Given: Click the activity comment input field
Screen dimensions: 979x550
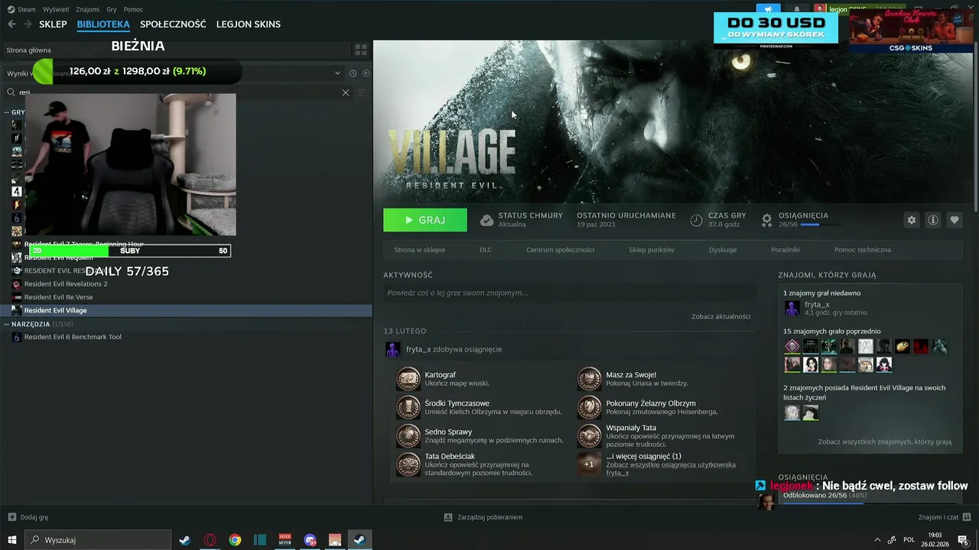Looking at the screenshot, I should coord(570,293).
